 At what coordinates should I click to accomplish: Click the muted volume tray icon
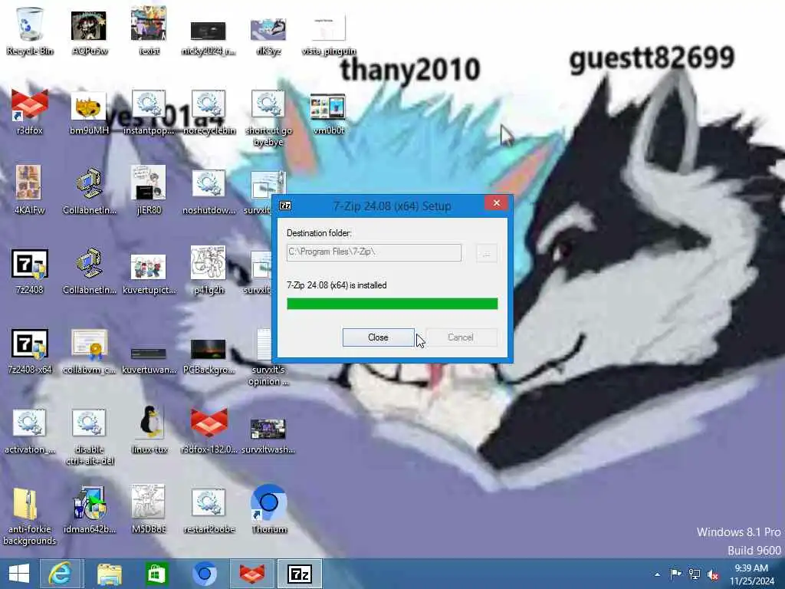(x=713, y=574)
